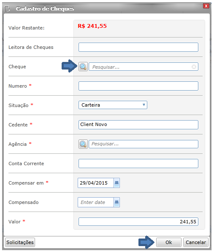Click the window icon beside Cadastro de Cheques
This screenshot has width=214, height=252.
coord(7,9)
